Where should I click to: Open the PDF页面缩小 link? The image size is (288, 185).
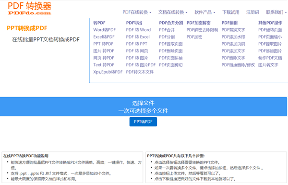point(270,37)
